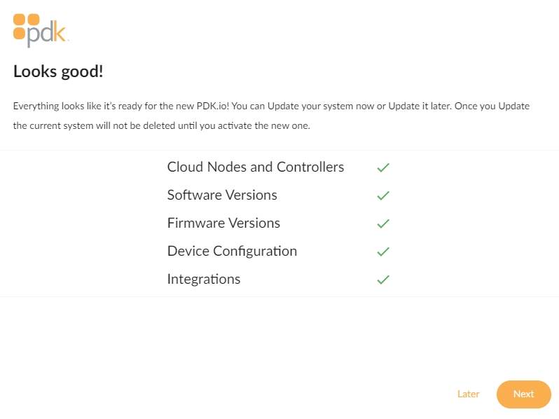Proceed with the orange Next button
The width and height of the screenshot is (559, 419).
pyautogui.click(x=523, y=394)
